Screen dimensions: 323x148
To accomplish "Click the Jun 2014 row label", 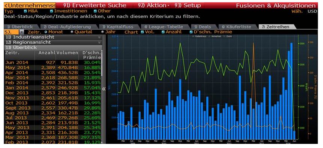I will pyautogui.click(x=17, y=63).
